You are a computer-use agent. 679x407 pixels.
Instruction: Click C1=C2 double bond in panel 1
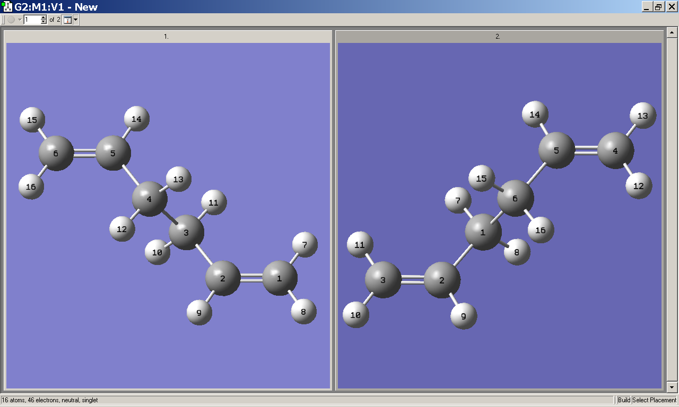[x=251, y=278]
